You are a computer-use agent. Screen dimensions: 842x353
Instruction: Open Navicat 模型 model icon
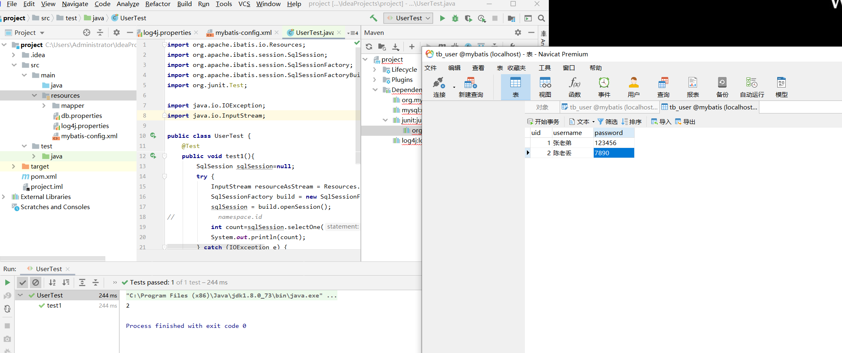coord(782,87)
